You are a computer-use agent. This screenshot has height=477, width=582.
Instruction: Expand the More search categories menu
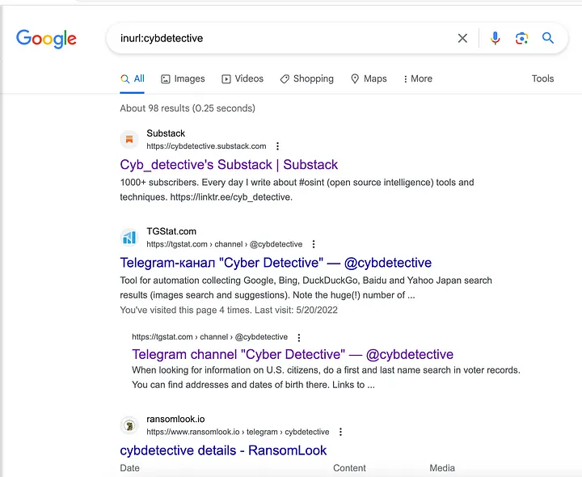click(418, 78)
